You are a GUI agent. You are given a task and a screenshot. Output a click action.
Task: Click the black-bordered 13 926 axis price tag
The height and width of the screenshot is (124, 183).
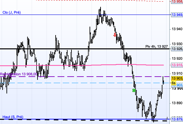[x=177, y=49]
